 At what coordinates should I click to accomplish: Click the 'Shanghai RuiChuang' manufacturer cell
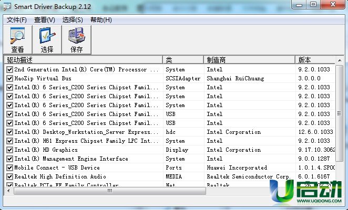(x=236, y=78)
